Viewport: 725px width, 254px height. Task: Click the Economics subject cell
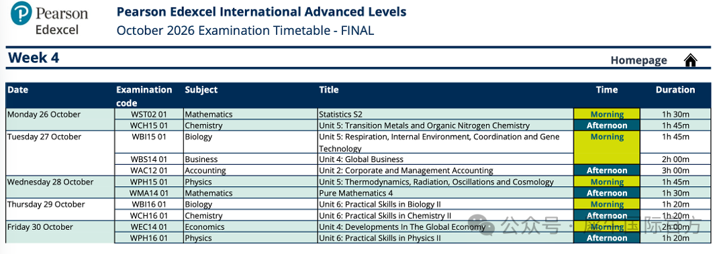250,227
